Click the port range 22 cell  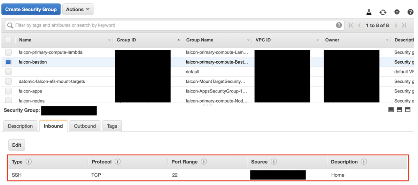175,175
